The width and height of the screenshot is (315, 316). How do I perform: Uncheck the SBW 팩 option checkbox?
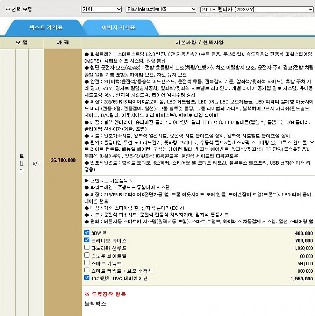pyautogui.click(x=87, y=233)
